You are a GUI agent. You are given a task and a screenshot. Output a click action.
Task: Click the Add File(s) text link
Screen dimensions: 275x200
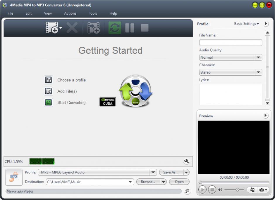pos(67,91)
